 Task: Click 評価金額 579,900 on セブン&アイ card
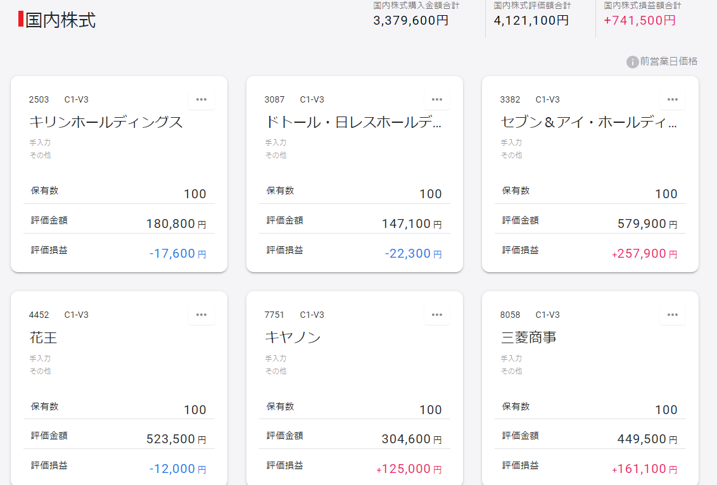pyautogui.click(x=642, y=224)
